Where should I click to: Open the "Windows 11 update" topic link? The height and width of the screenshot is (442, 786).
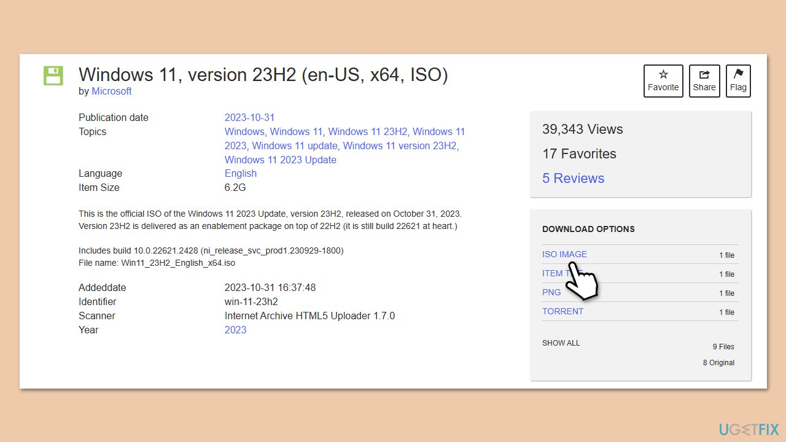pyautogui.click(x=295, y=145)
